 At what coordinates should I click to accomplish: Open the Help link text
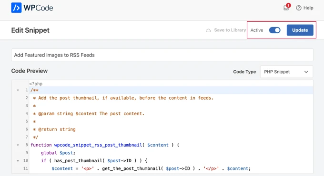[x=308, y=8]
